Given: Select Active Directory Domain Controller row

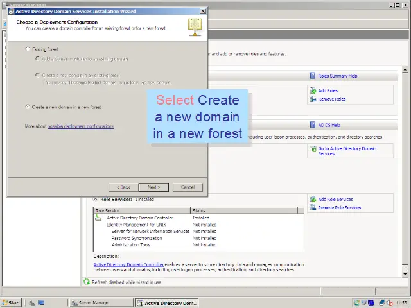Looking at the screenshot, I should point(198,218).
